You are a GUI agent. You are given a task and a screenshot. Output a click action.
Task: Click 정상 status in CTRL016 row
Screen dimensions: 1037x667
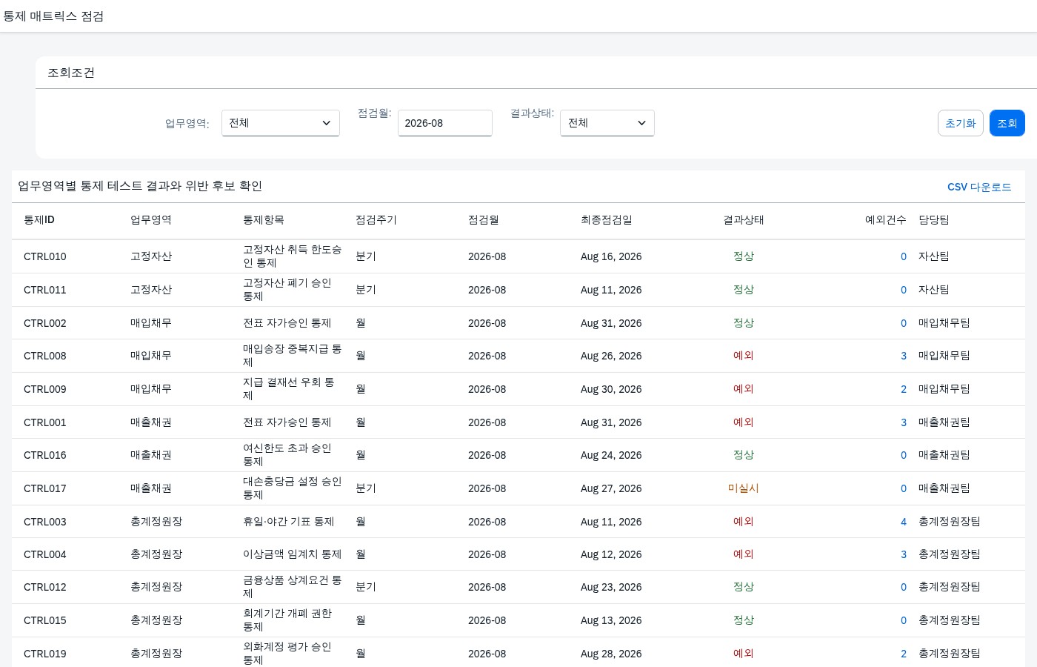tap(744, 455)
